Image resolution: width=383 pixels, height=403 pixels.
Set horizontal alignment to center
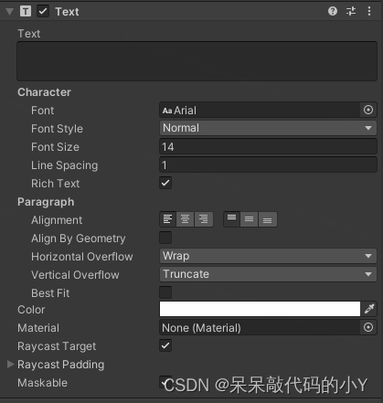[185, 219]
